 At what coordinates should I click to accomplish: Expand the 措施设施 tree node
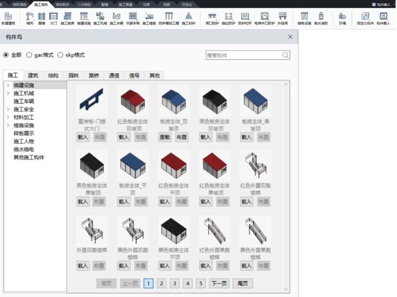pyautogui.click(x=8, y=125)
